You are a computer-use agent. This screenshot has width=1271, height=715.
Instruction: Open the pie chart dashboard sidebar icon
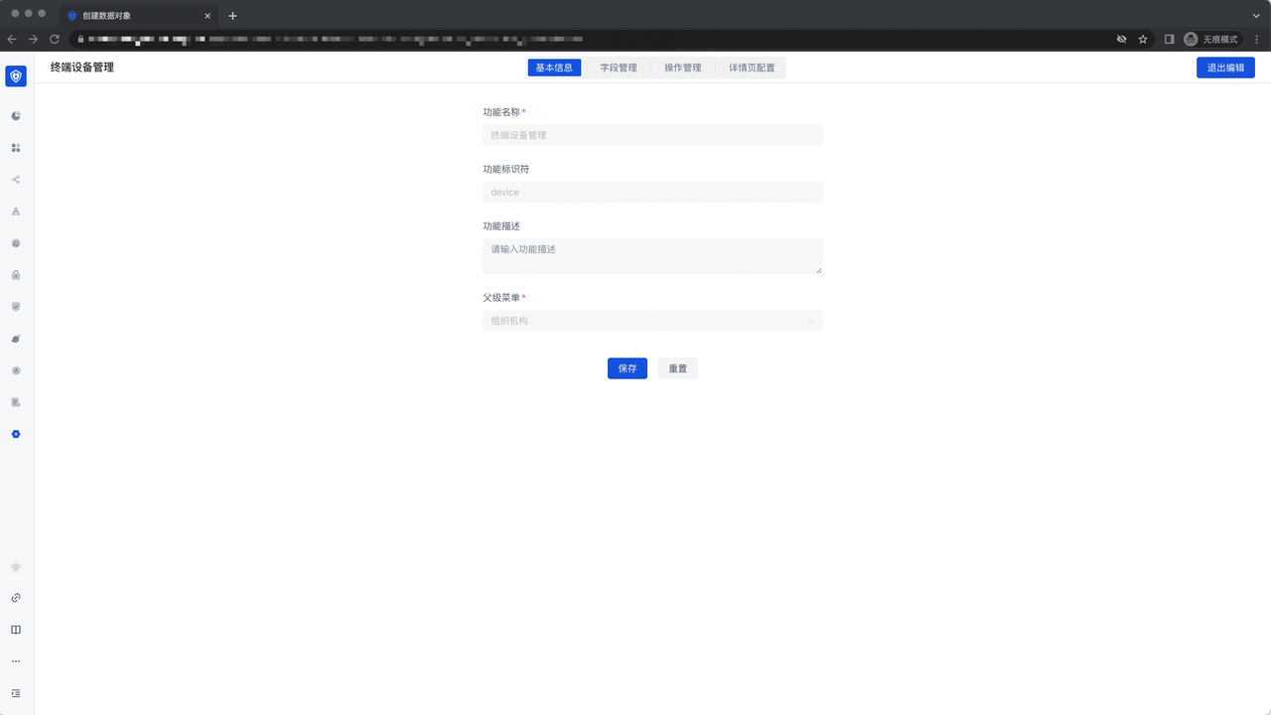16,116
